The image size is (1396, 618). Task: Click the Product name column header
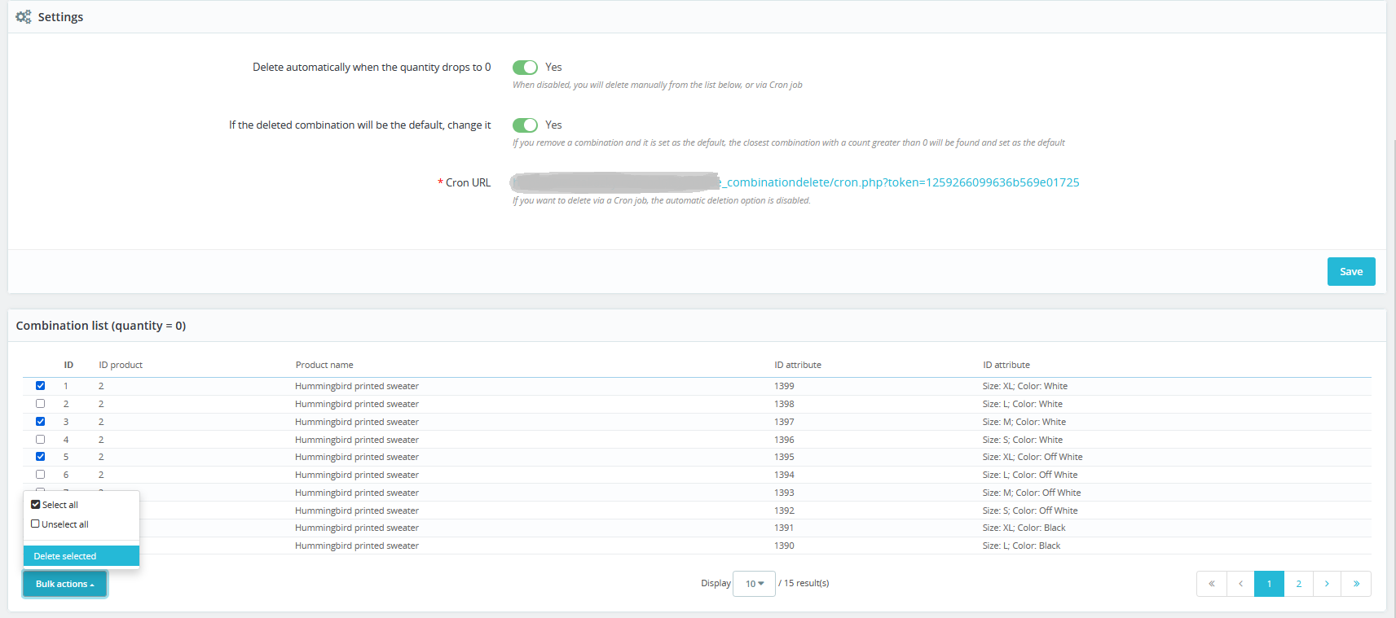324,365
